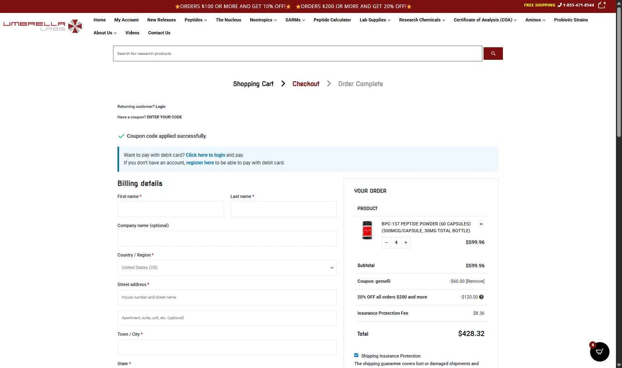The height and width of the screenshot is (368, 622).
Task: Click the Apartment, suite, unit field
Action: (x=227, y=318)
